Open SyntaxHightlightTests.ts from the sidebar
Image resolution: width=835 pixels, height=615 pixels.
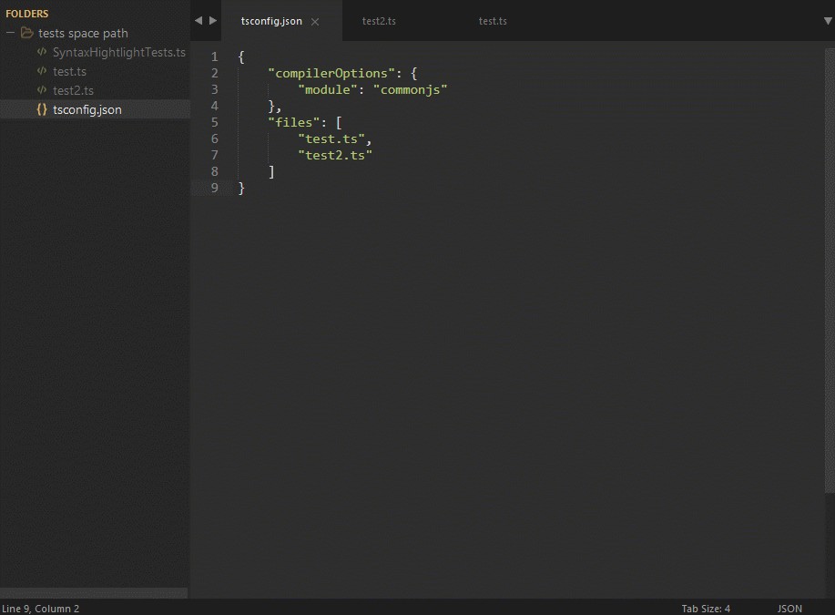tap(118, 52)
